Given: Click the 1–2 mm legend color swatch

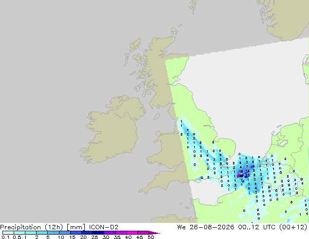Looking at the screenshot, I should click(x=31, y=233).
